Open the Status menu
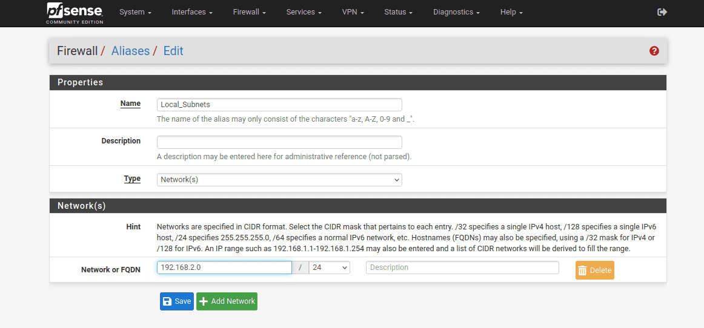The height and width of the screenshot is (328, 704). point(398,12)
